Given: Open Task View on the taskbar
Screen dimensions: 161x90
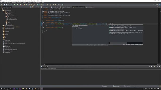Looking at the screenshot, I should [x=11, y=89].
